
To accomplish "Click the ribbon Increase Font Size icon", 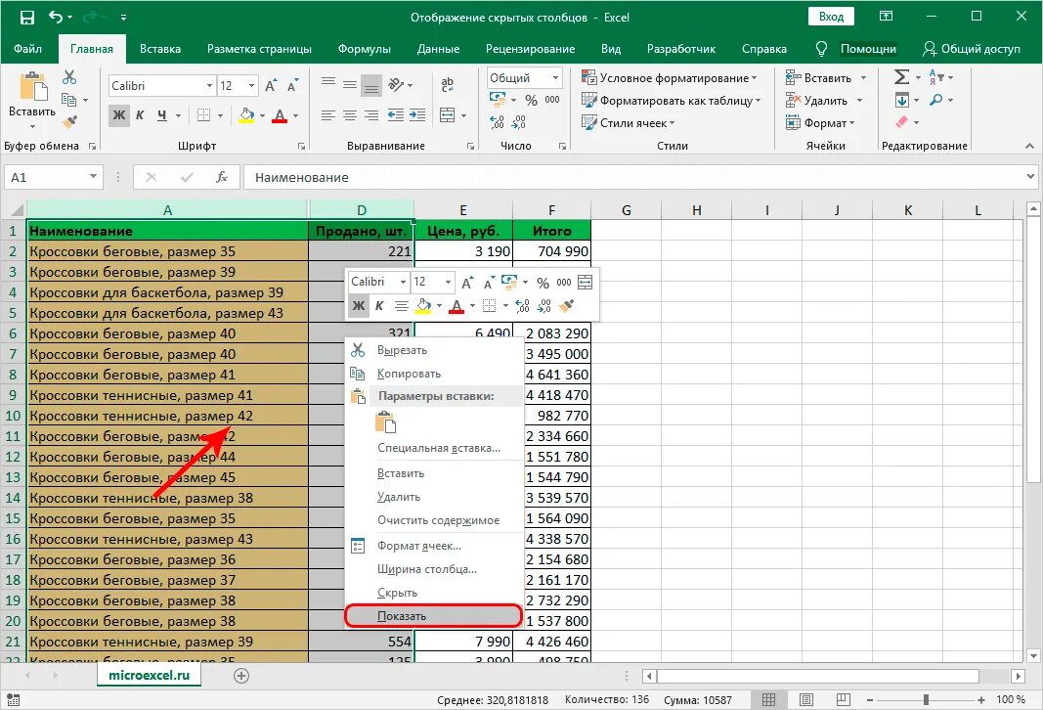I will point(271,86).
